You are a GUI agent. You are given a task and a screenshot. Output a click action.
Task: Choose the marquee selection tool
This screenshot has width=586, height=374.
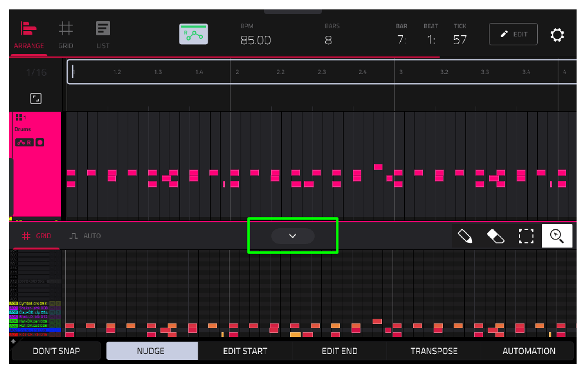526,236
